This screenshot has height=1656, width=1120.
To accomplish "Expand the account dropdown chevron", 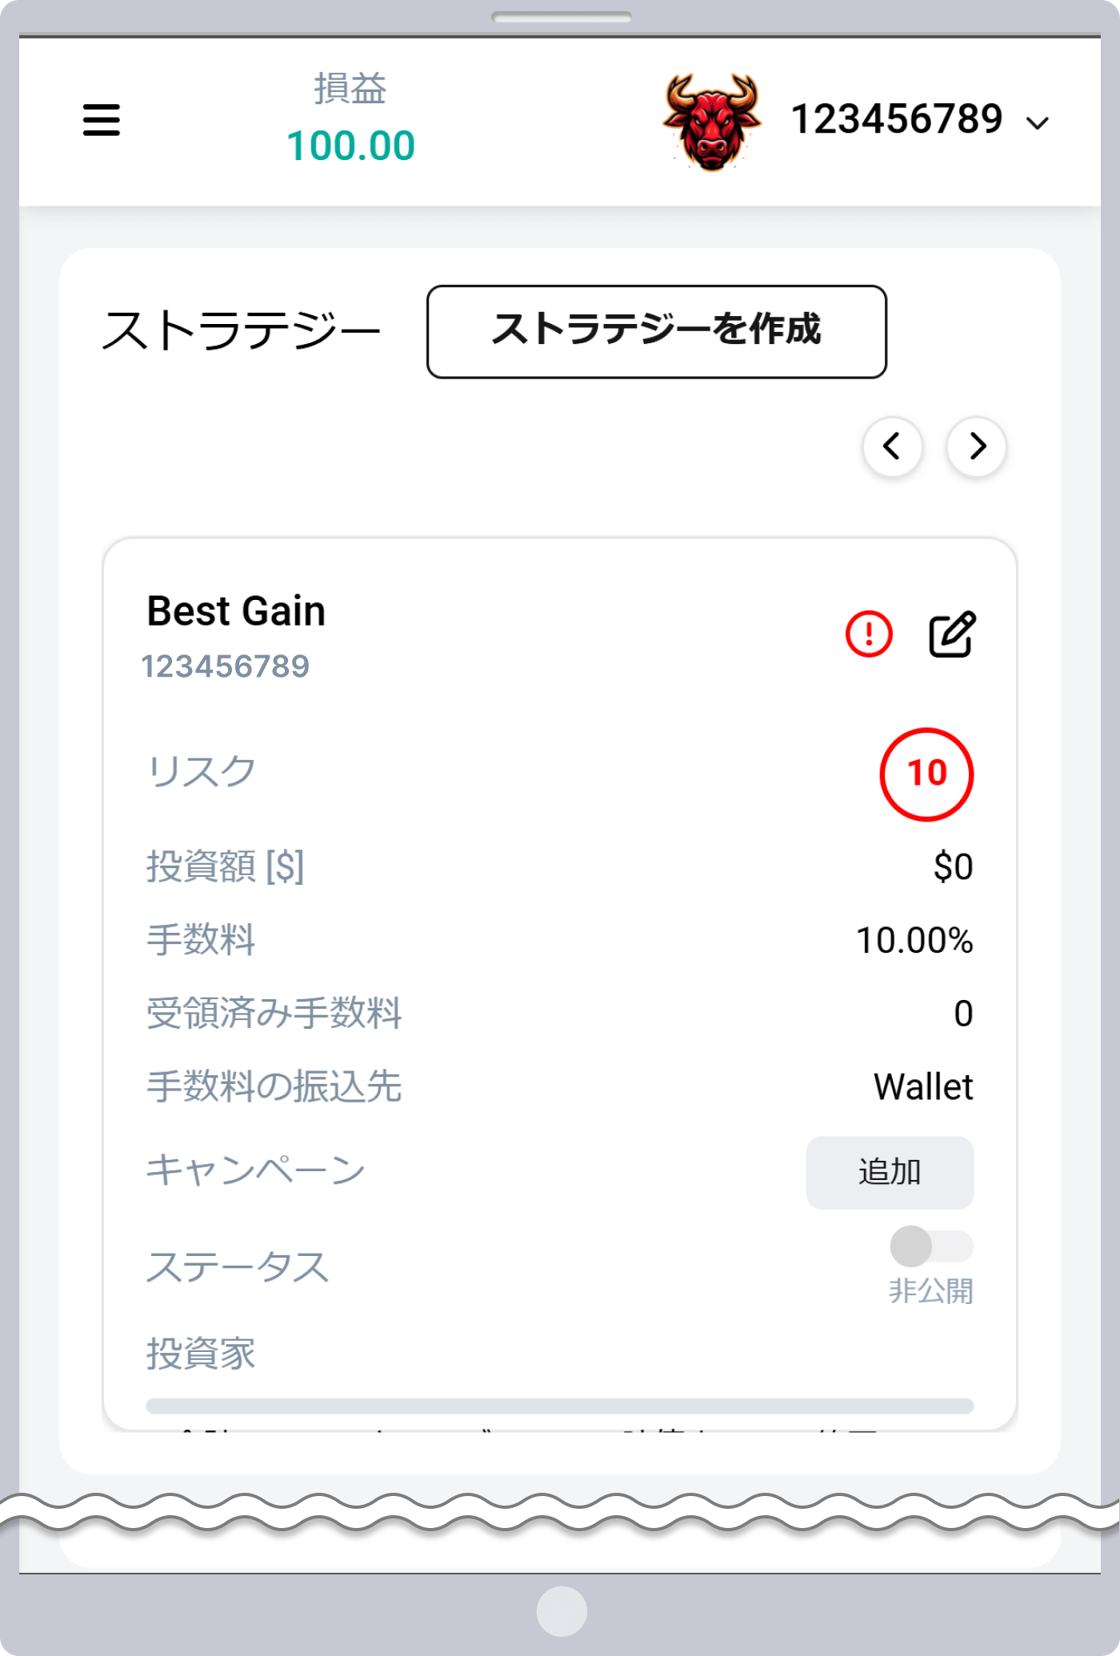I will (x=1038, y=123).
